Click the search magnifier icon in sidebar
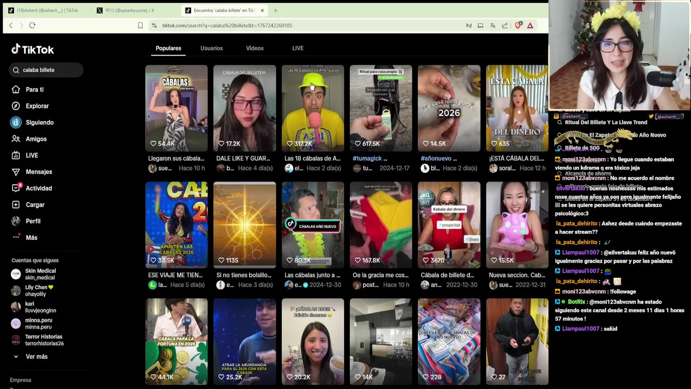This screenshot has height=389, width=691. [16, 70]
